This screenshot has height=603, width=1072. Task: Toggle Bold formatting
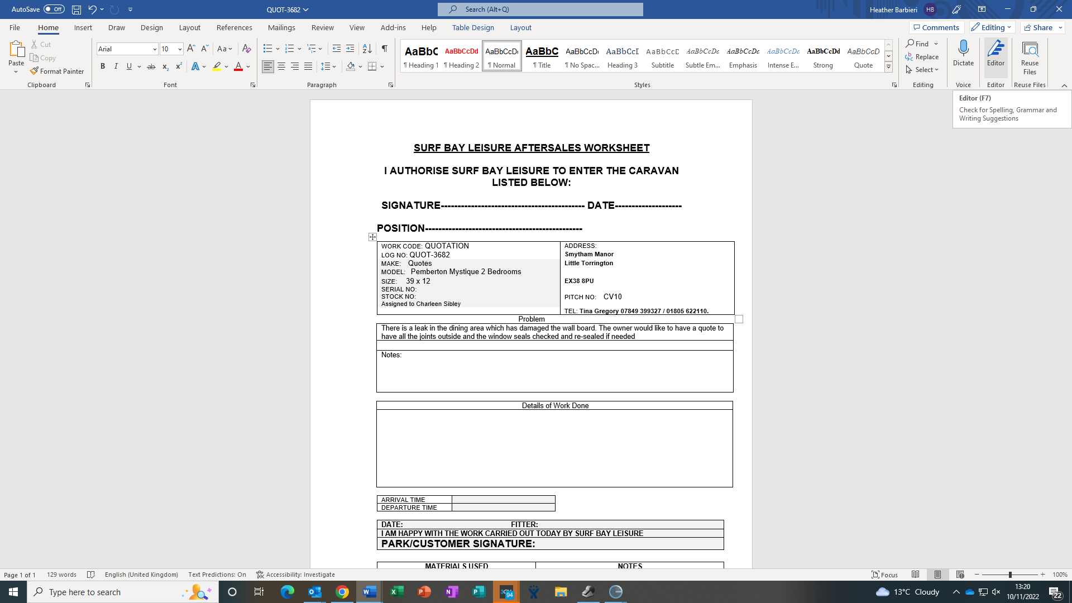[103, 66]
